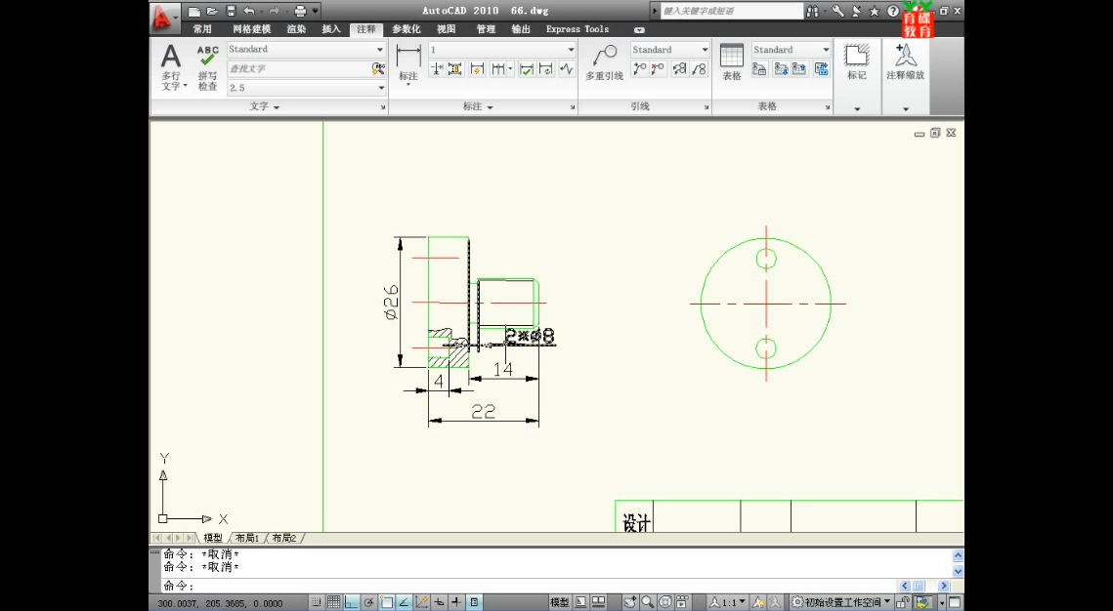
Task: Switch to the 视图 ribbon tab
Action: (447, 29)
